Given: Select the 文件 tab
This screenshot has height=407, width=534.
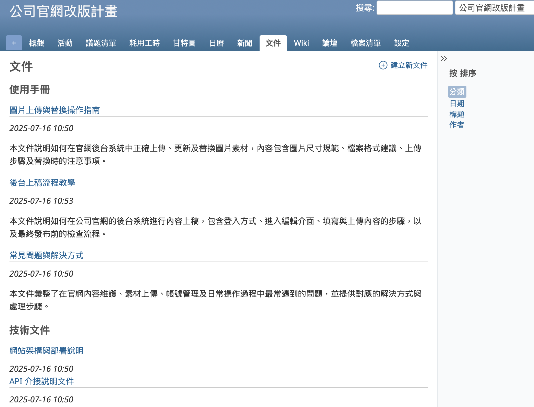Looking at the screenshot, I should coord(273,43).
